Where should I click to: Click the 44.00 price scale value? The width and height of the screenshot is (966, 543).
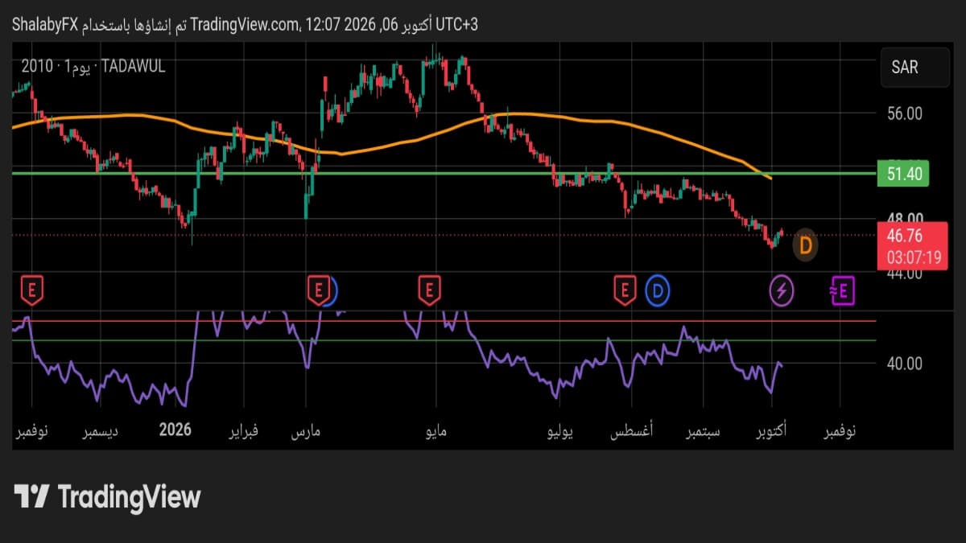pos(905,274)
